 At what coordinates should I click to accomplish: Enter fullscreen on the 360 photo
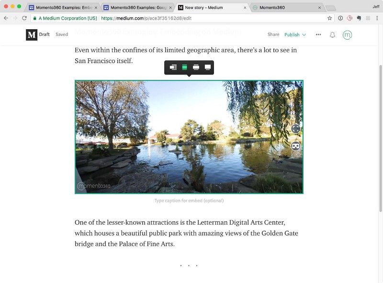pos(295,128)
